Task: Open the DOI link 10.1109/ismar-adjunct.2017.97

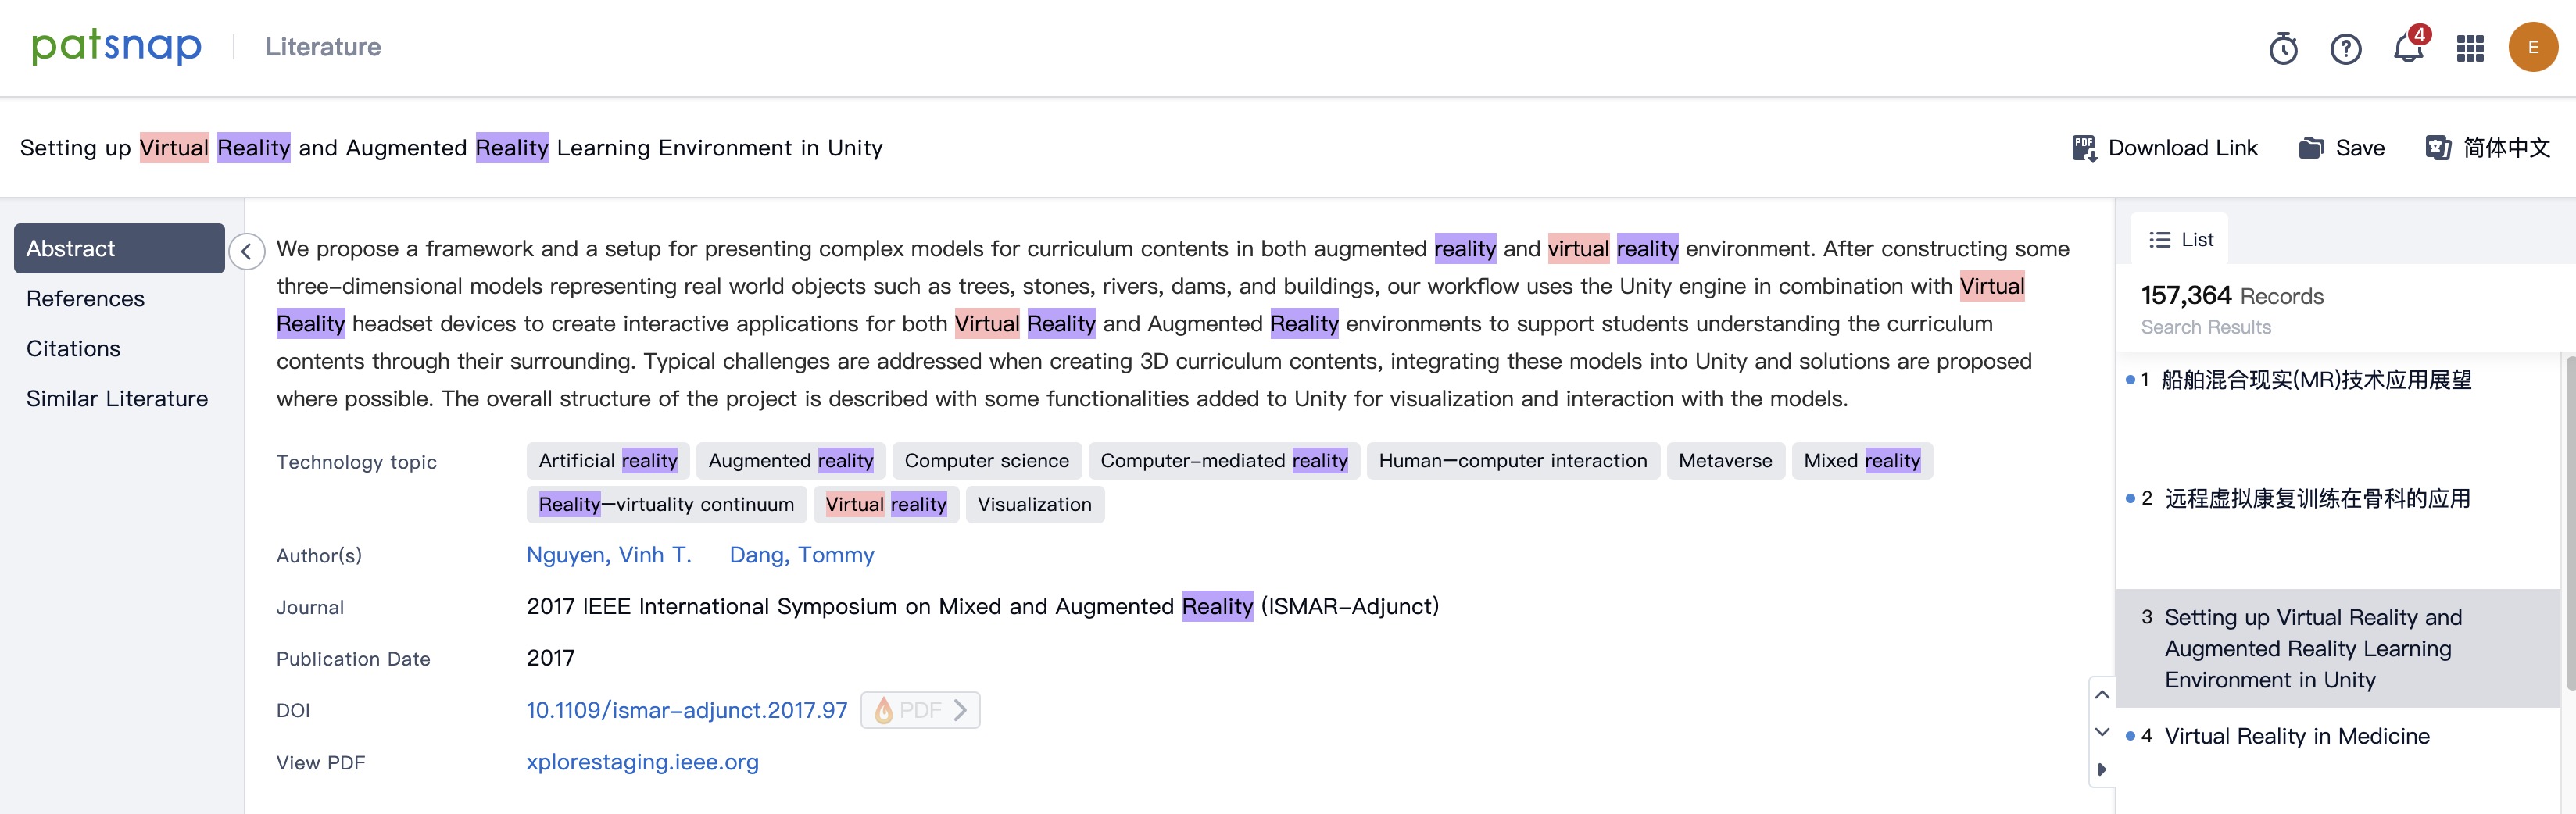Action: [x=686, y=710]
